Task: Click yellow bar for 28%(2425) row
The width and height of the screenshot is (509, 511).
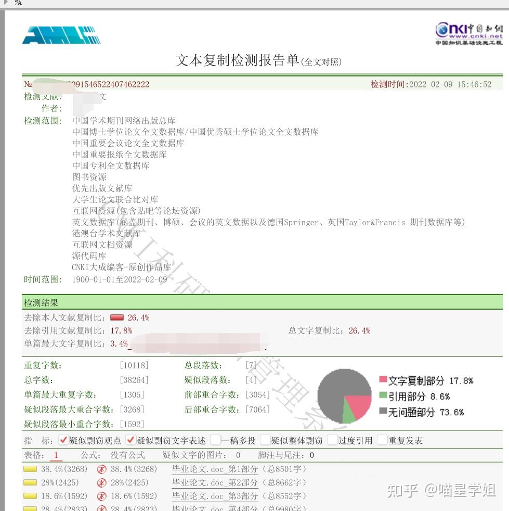Action: pyautogui.click(x=30, y=483)
